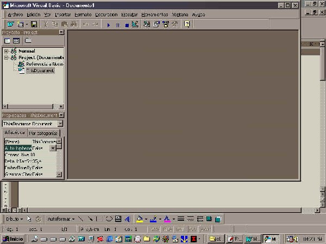Open the Properties Window icon
Screen dimensions: 326x244
[x=156, y=24]
